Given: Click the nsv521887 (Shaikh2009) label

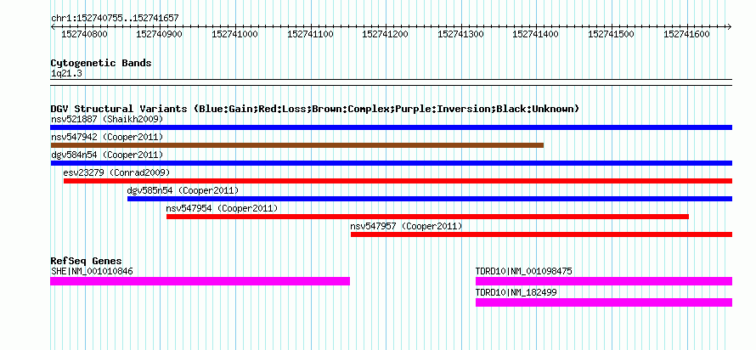Looking at the screenshot, I should tap(107, 119).
